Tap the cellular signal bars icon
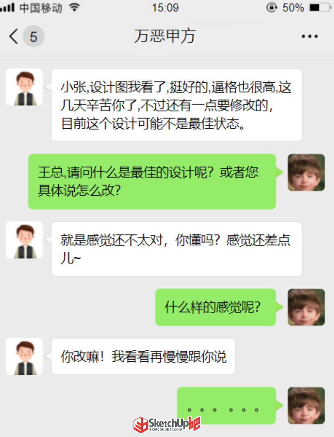This screenshot has width=334, height=437. click(x=7, y=7)
